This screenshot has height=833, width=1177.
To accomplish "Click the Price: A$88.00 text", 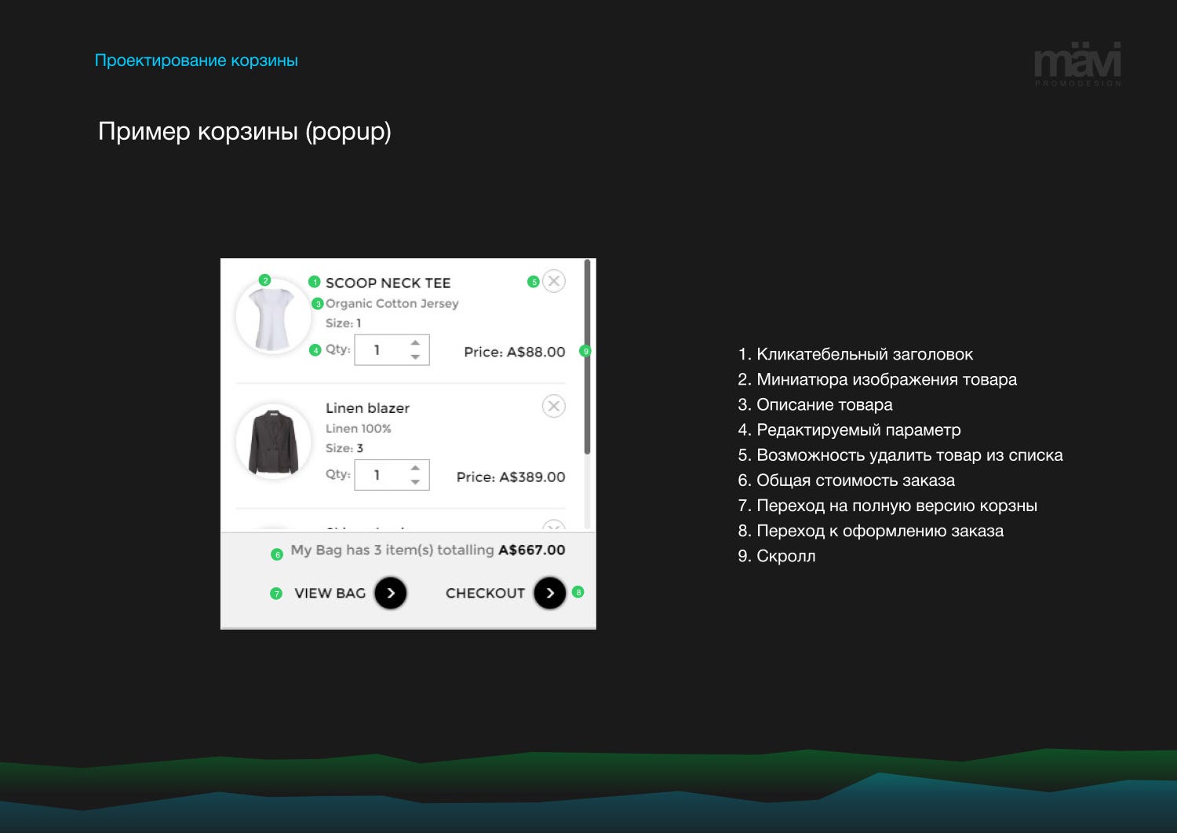I will tap(514, 352).
